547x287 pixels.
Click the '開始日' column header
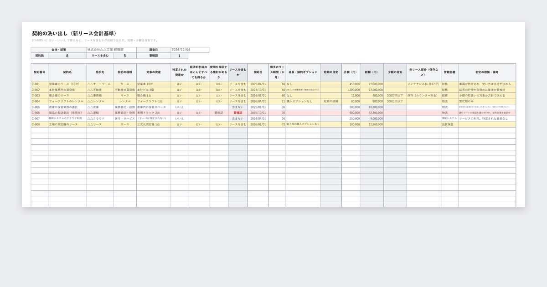click(x=258, y=72)
